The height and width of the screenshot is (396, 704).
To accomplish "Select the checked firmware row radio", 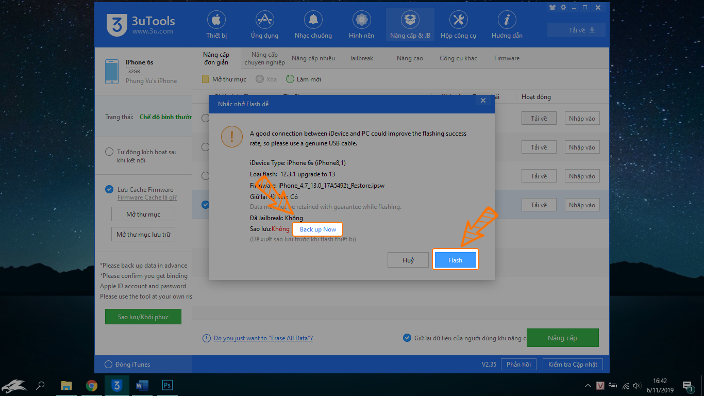I will tap(205, 205).
